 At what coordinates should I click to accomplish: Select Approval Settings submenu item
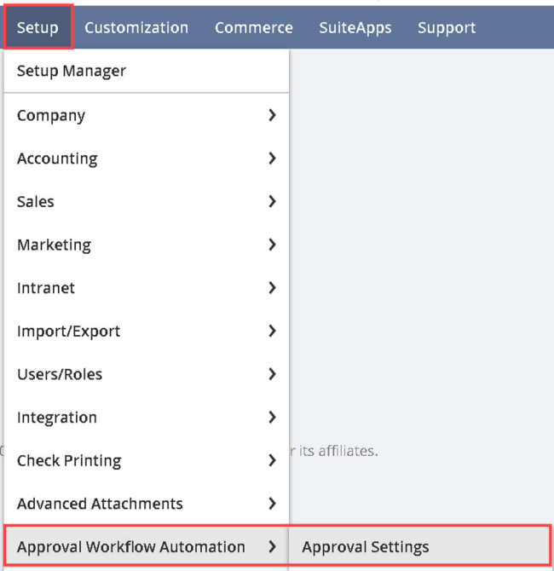366,547
